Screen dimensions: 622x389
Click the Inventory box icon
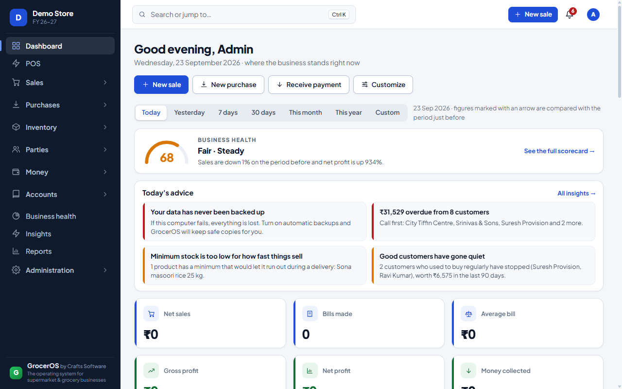click(16, 127)
